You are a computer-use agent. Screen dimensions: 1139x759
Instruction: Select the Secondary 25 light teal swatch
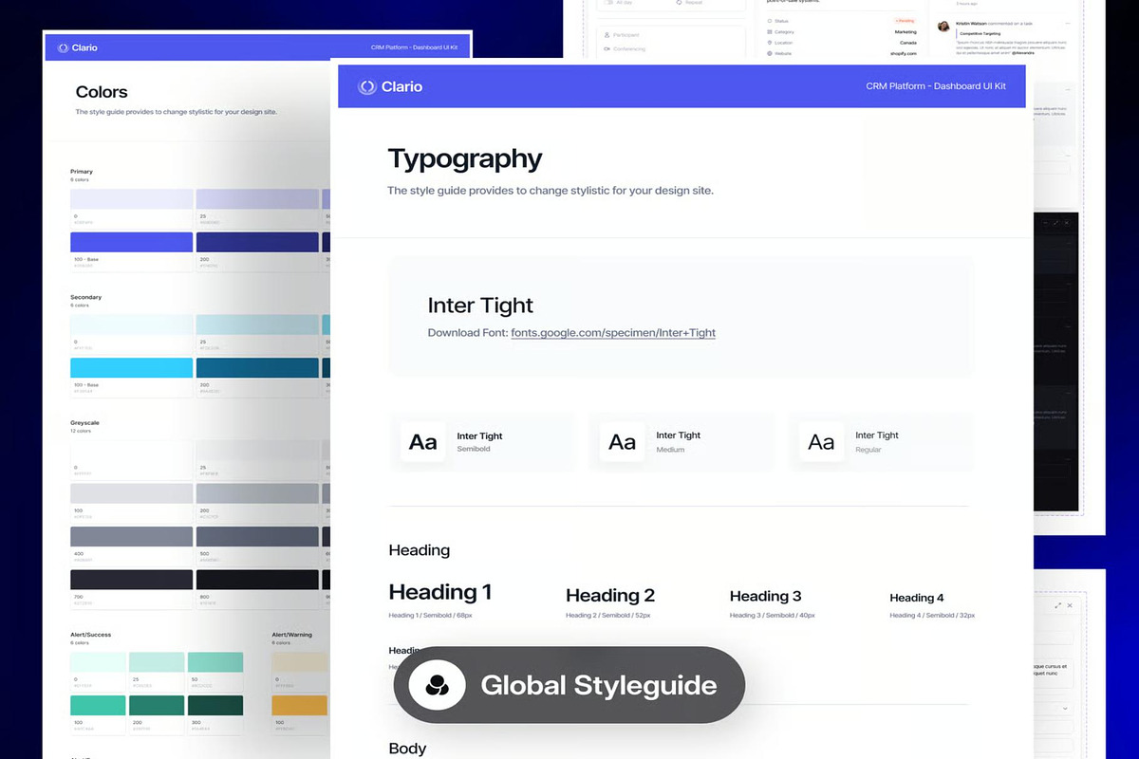tap(257, 324)
